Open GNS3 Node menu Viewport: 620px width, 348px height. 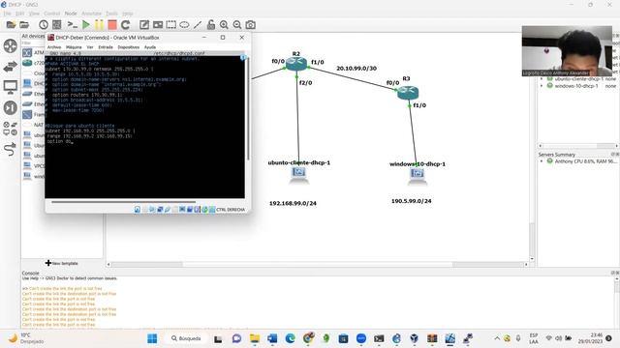(71, 14)
